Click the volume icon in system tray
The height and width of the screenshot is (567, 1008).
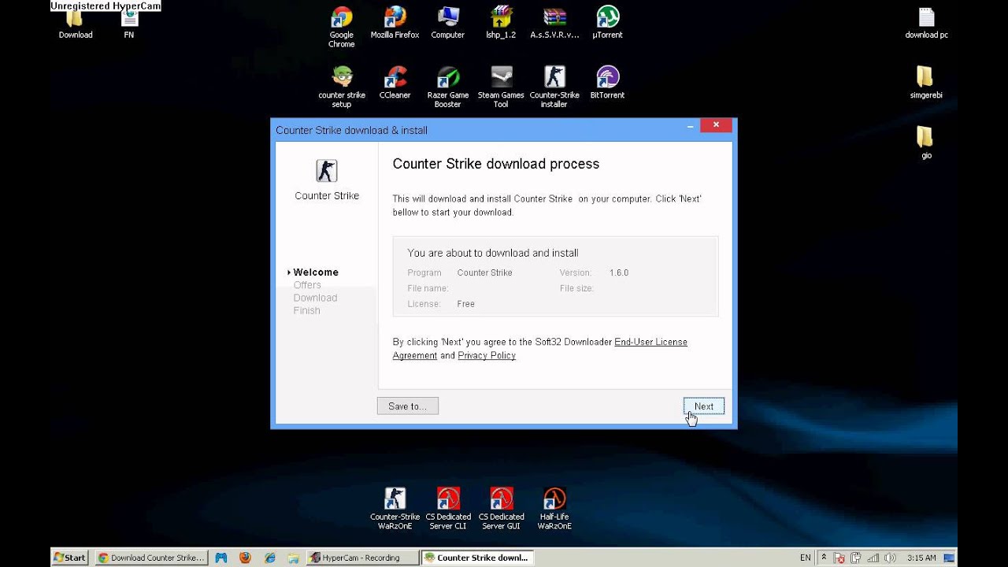click(x=890, y=558)
